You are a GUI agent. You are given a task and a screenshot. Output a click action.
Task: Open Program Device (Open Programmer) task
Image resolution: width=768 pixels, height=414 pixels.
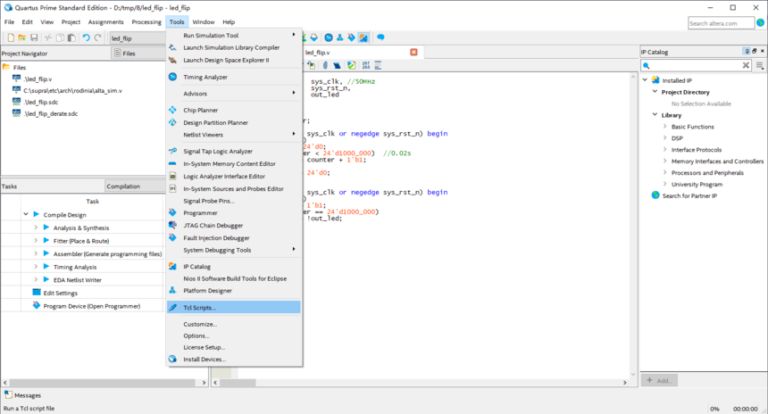coord(92,306)
